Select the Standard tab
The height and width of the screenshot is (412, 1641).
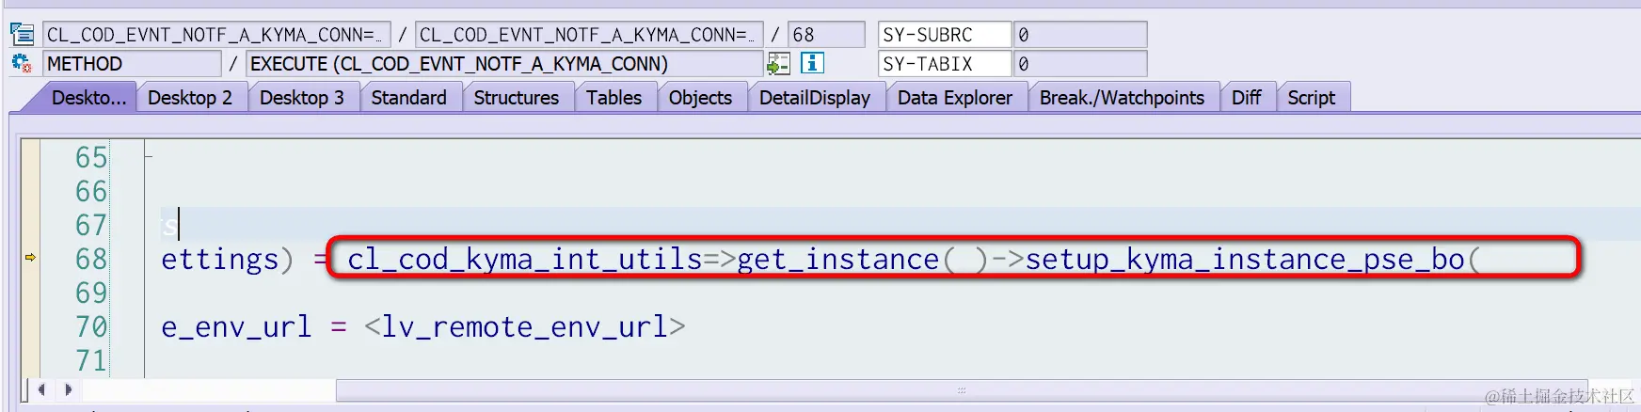point(408,98)
